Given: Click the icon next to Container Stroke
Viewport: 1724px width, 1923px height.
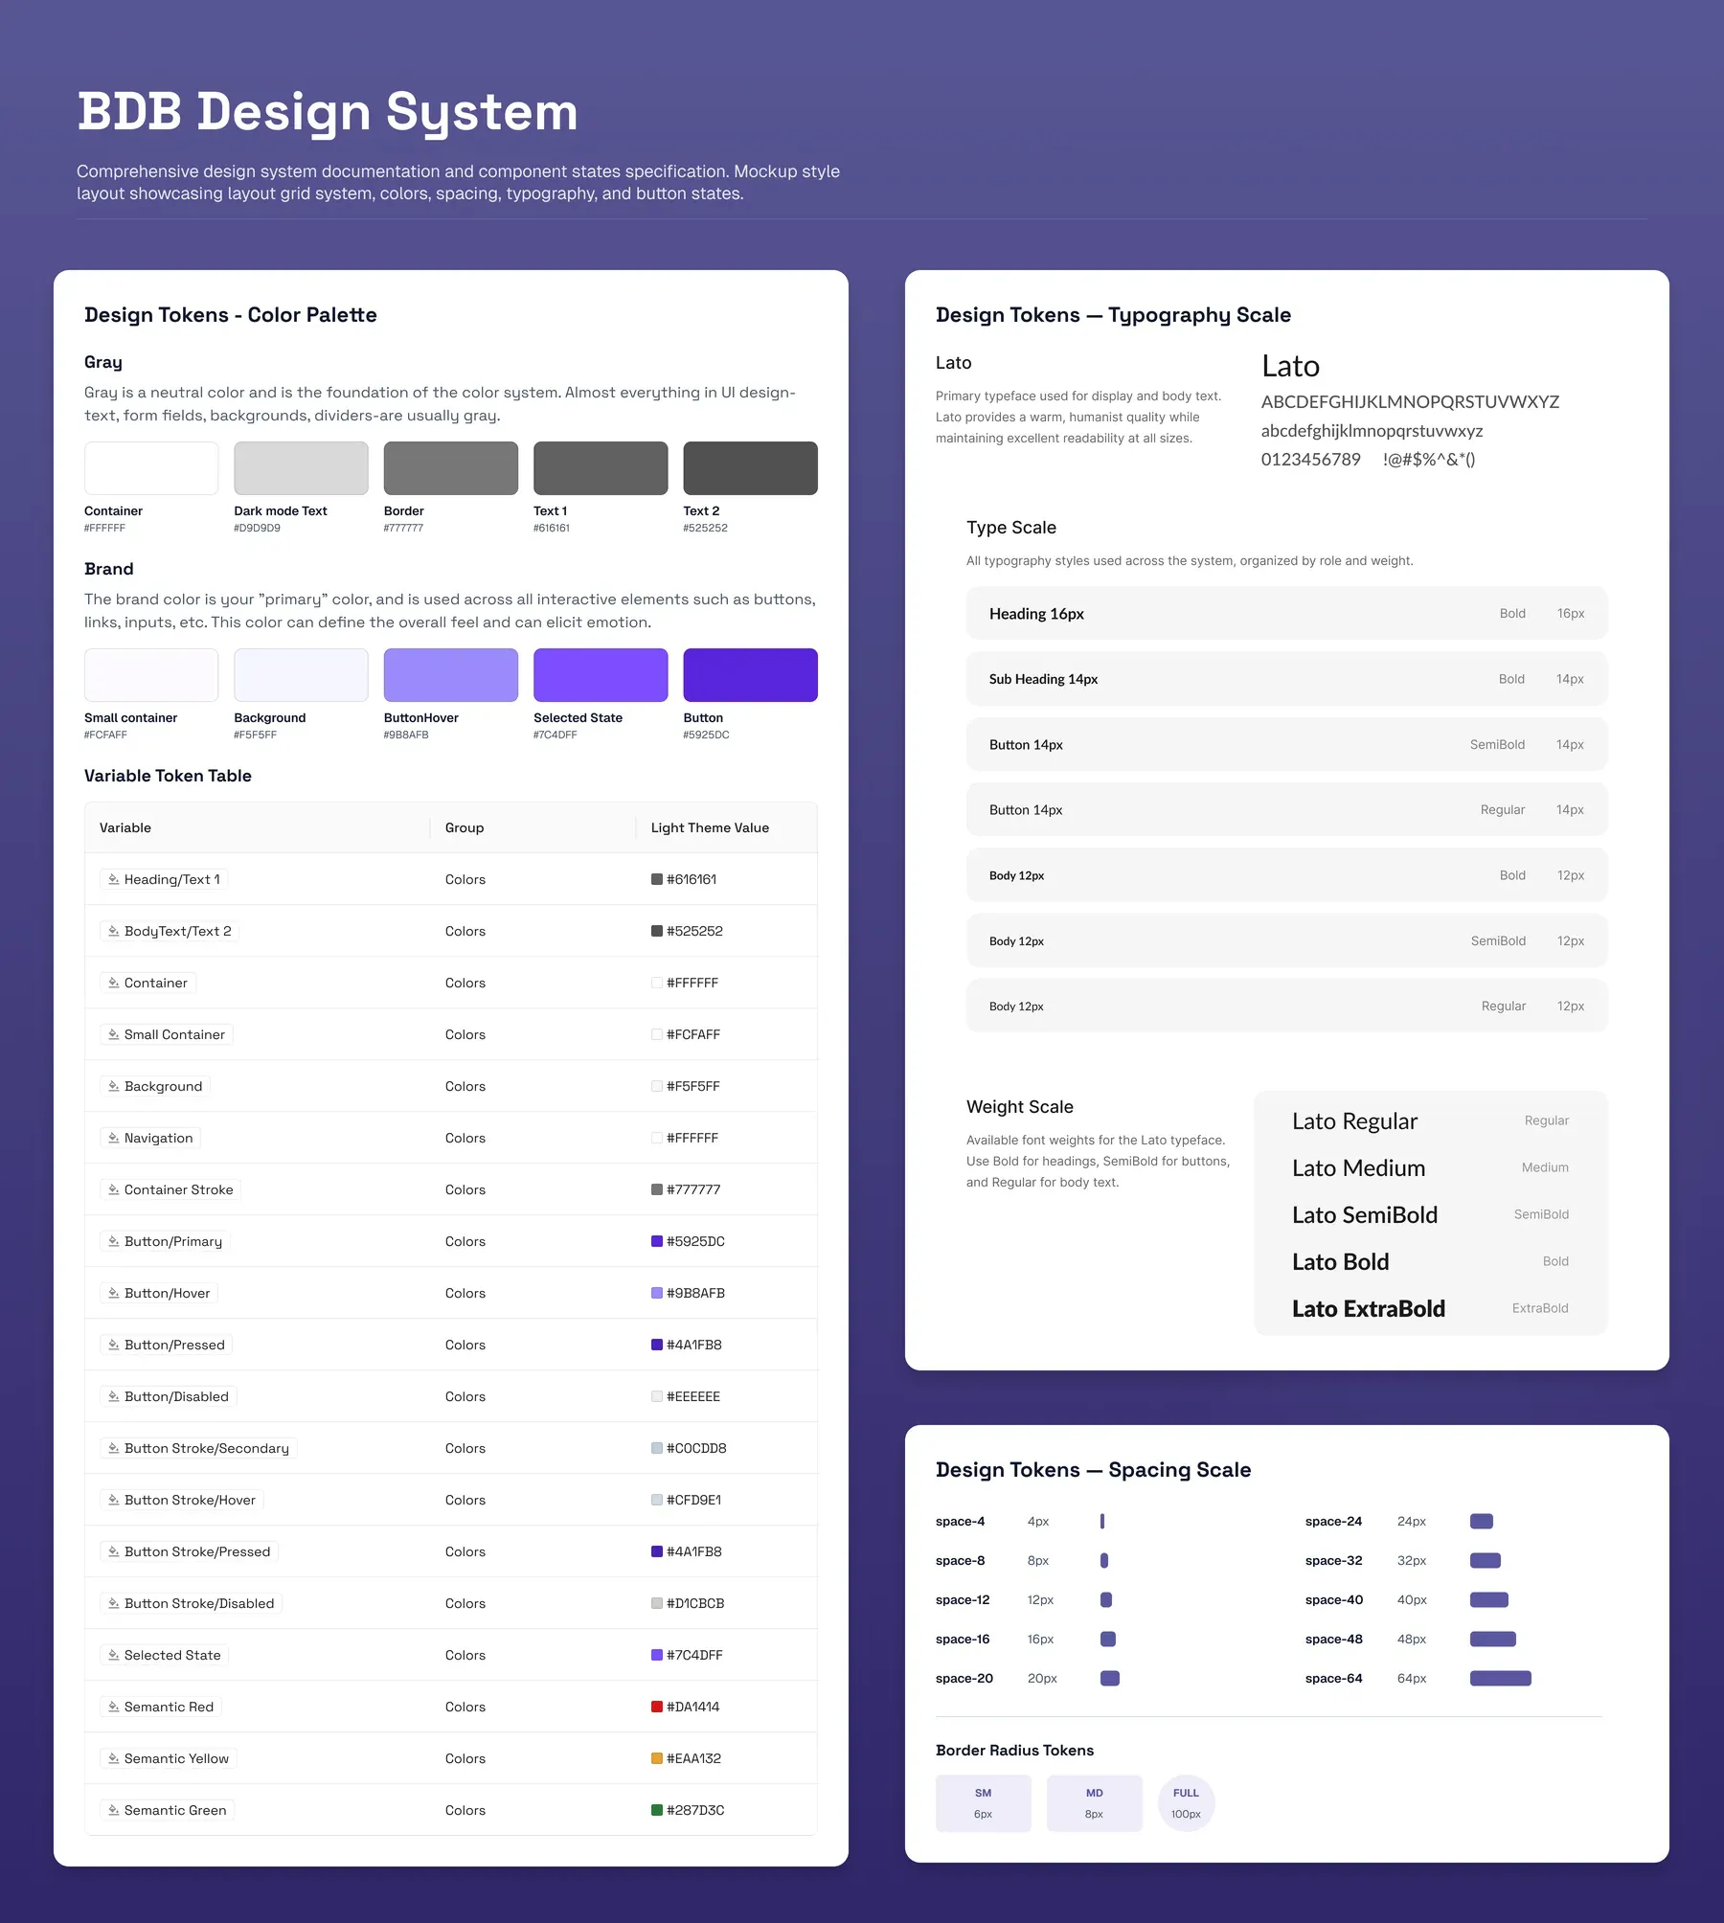Looking at the screenshot, I should [114, 1189].
